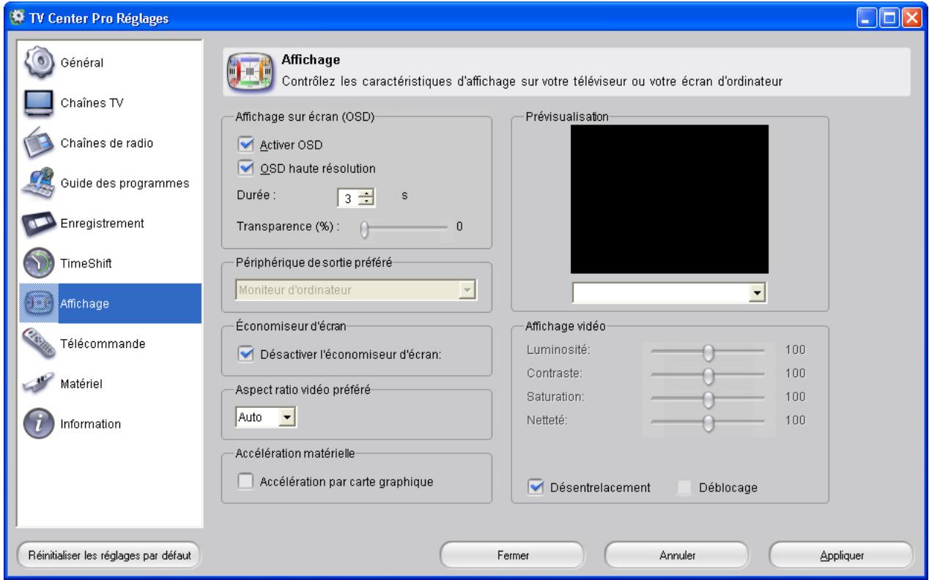Open the Moniteur d'ordinateur dropdown
Image resolution: width=929 pixels, height=580 pixels.
pos(356,291)
